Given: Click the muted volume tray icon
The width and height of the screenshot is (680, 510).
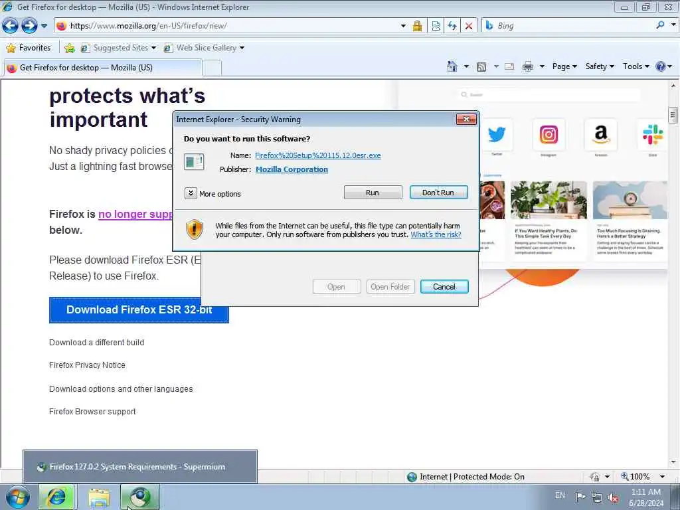Looking at the screenshot, I should point(613,498).
